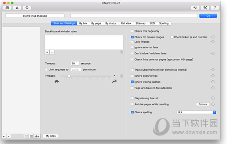
Task: Click the turtle slow-speed icon
Action: pos(57,81)
